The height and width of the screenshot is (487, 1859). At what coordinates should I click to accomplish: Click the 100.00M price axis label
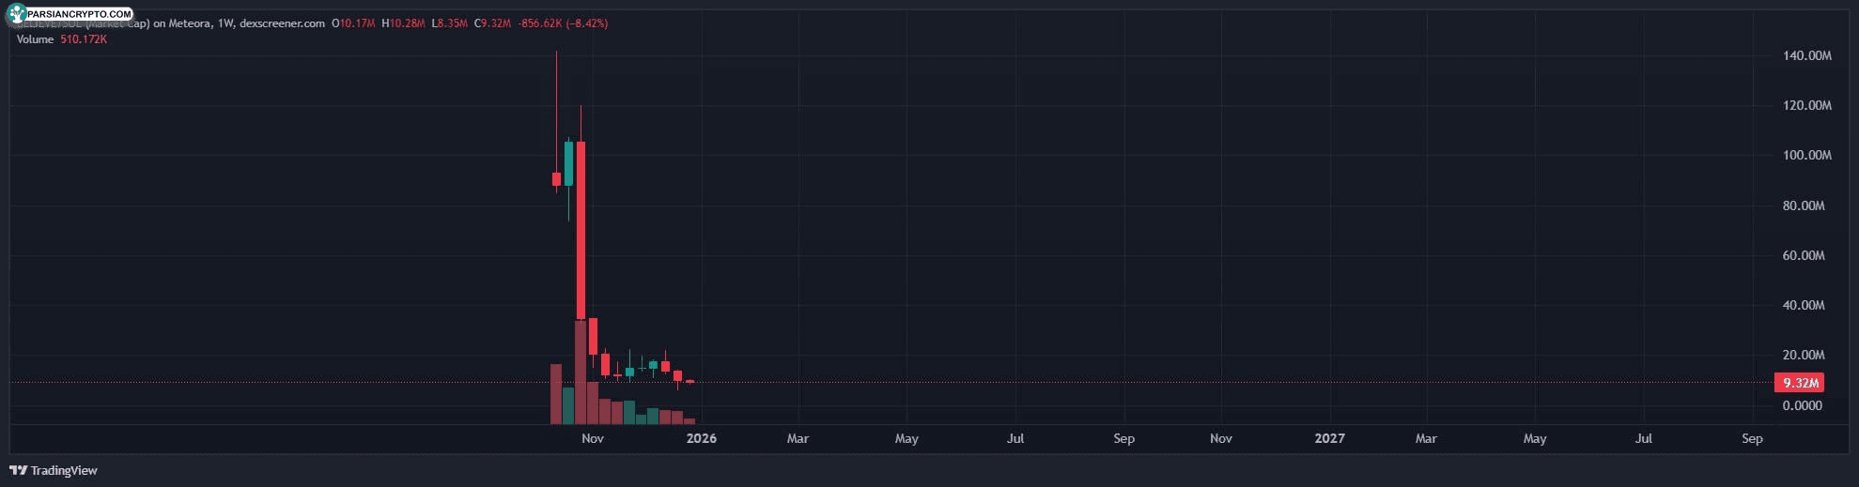click(1806, 155)
